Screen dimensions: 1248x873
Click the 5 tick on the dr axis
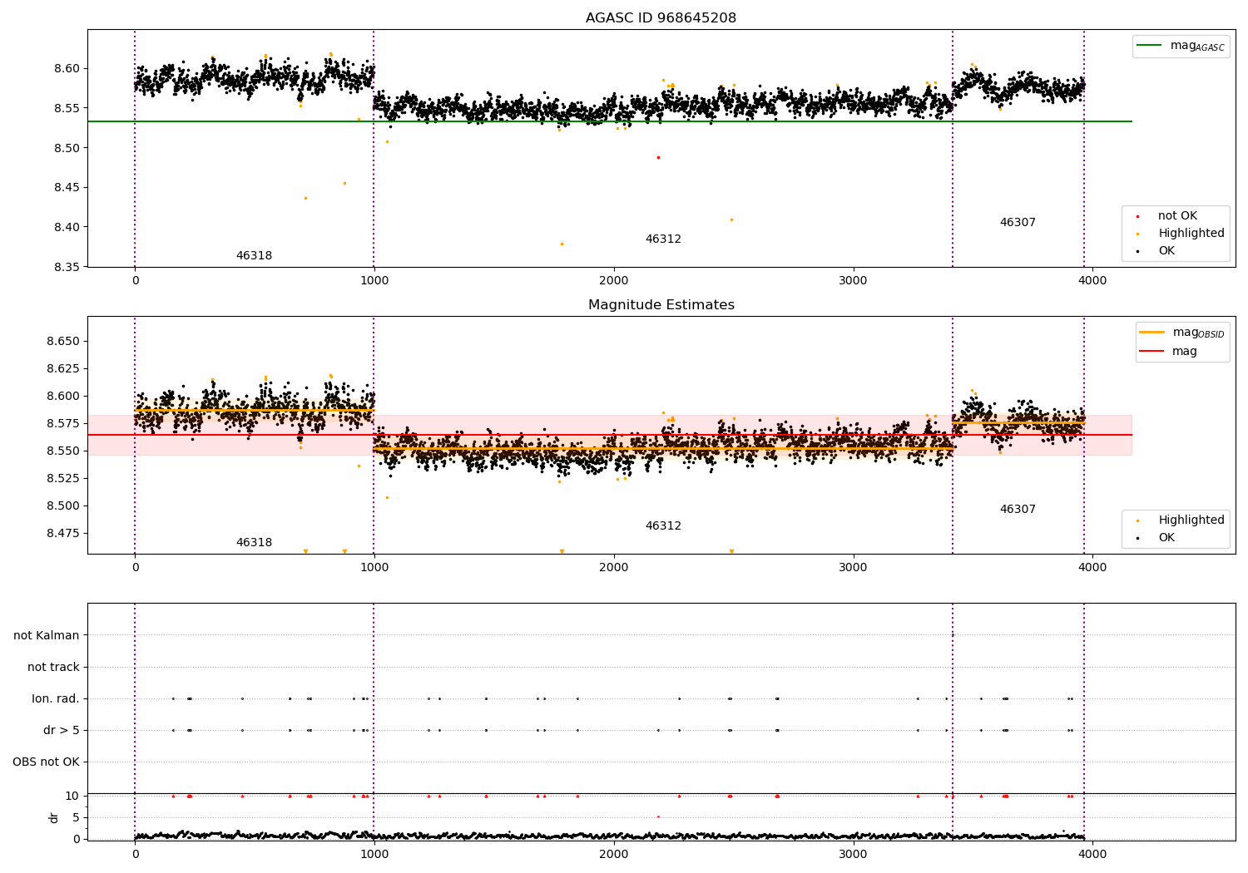click(76, 818)
